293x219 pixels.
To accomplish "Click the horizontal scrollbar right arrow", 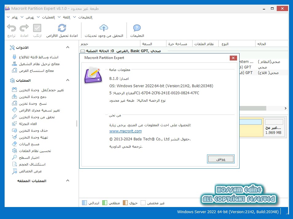I will click(x=285, y=108).
